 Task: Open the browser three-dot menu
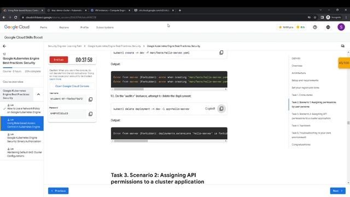click(346, 17)
